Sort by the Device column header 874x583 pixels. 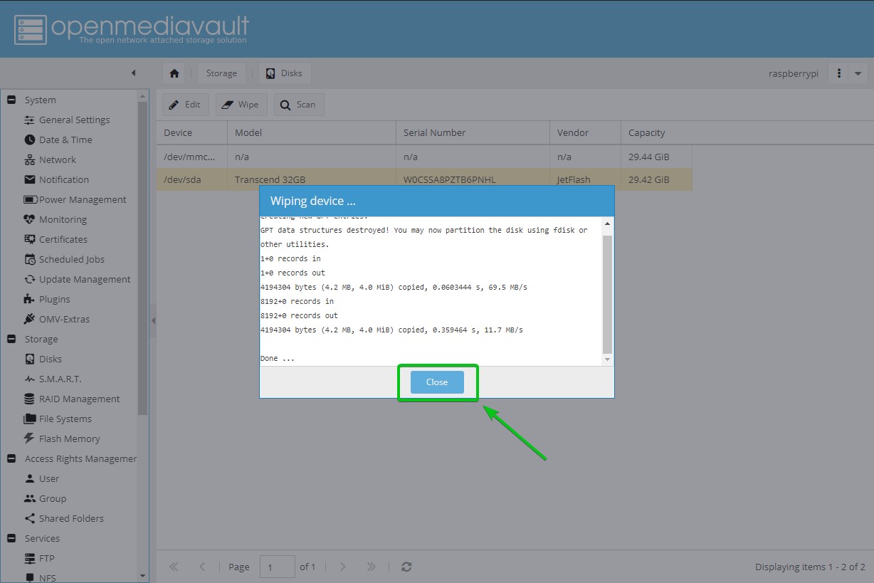click(x=192, y=133)
